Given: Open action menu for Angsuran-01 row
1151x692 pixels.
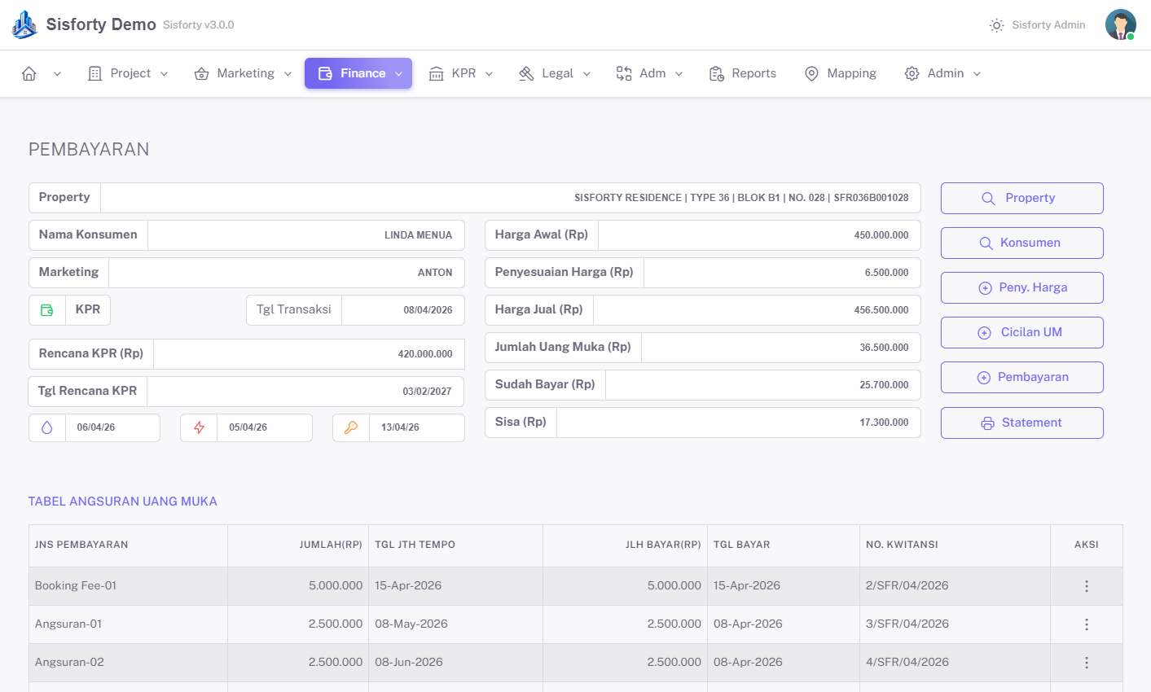Looking at the screenshot, I should pyautogui.click(x=1086, y=624).
